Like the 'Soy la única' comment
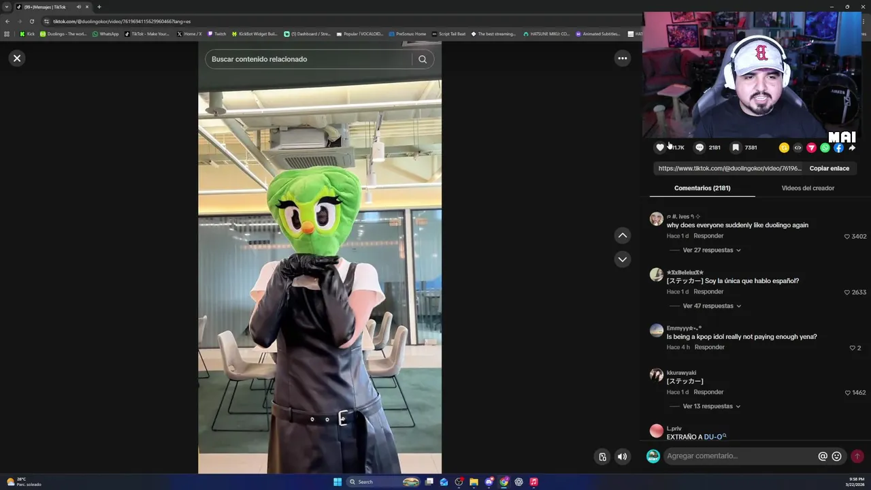The height and width of the screenshot is (490, 871). point(847,292)
